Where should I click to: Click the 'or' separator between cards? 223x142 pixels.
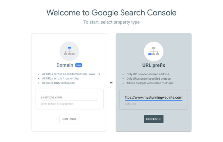click(111, 82)
